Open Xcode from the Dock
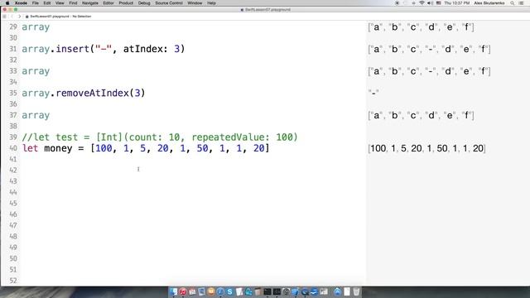530x298 pixels. (x=296, y=291)
